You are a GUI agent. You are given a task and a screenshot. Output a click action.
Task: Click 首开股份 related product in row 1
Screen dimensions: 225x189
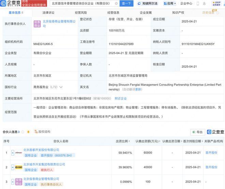point(211,153)
